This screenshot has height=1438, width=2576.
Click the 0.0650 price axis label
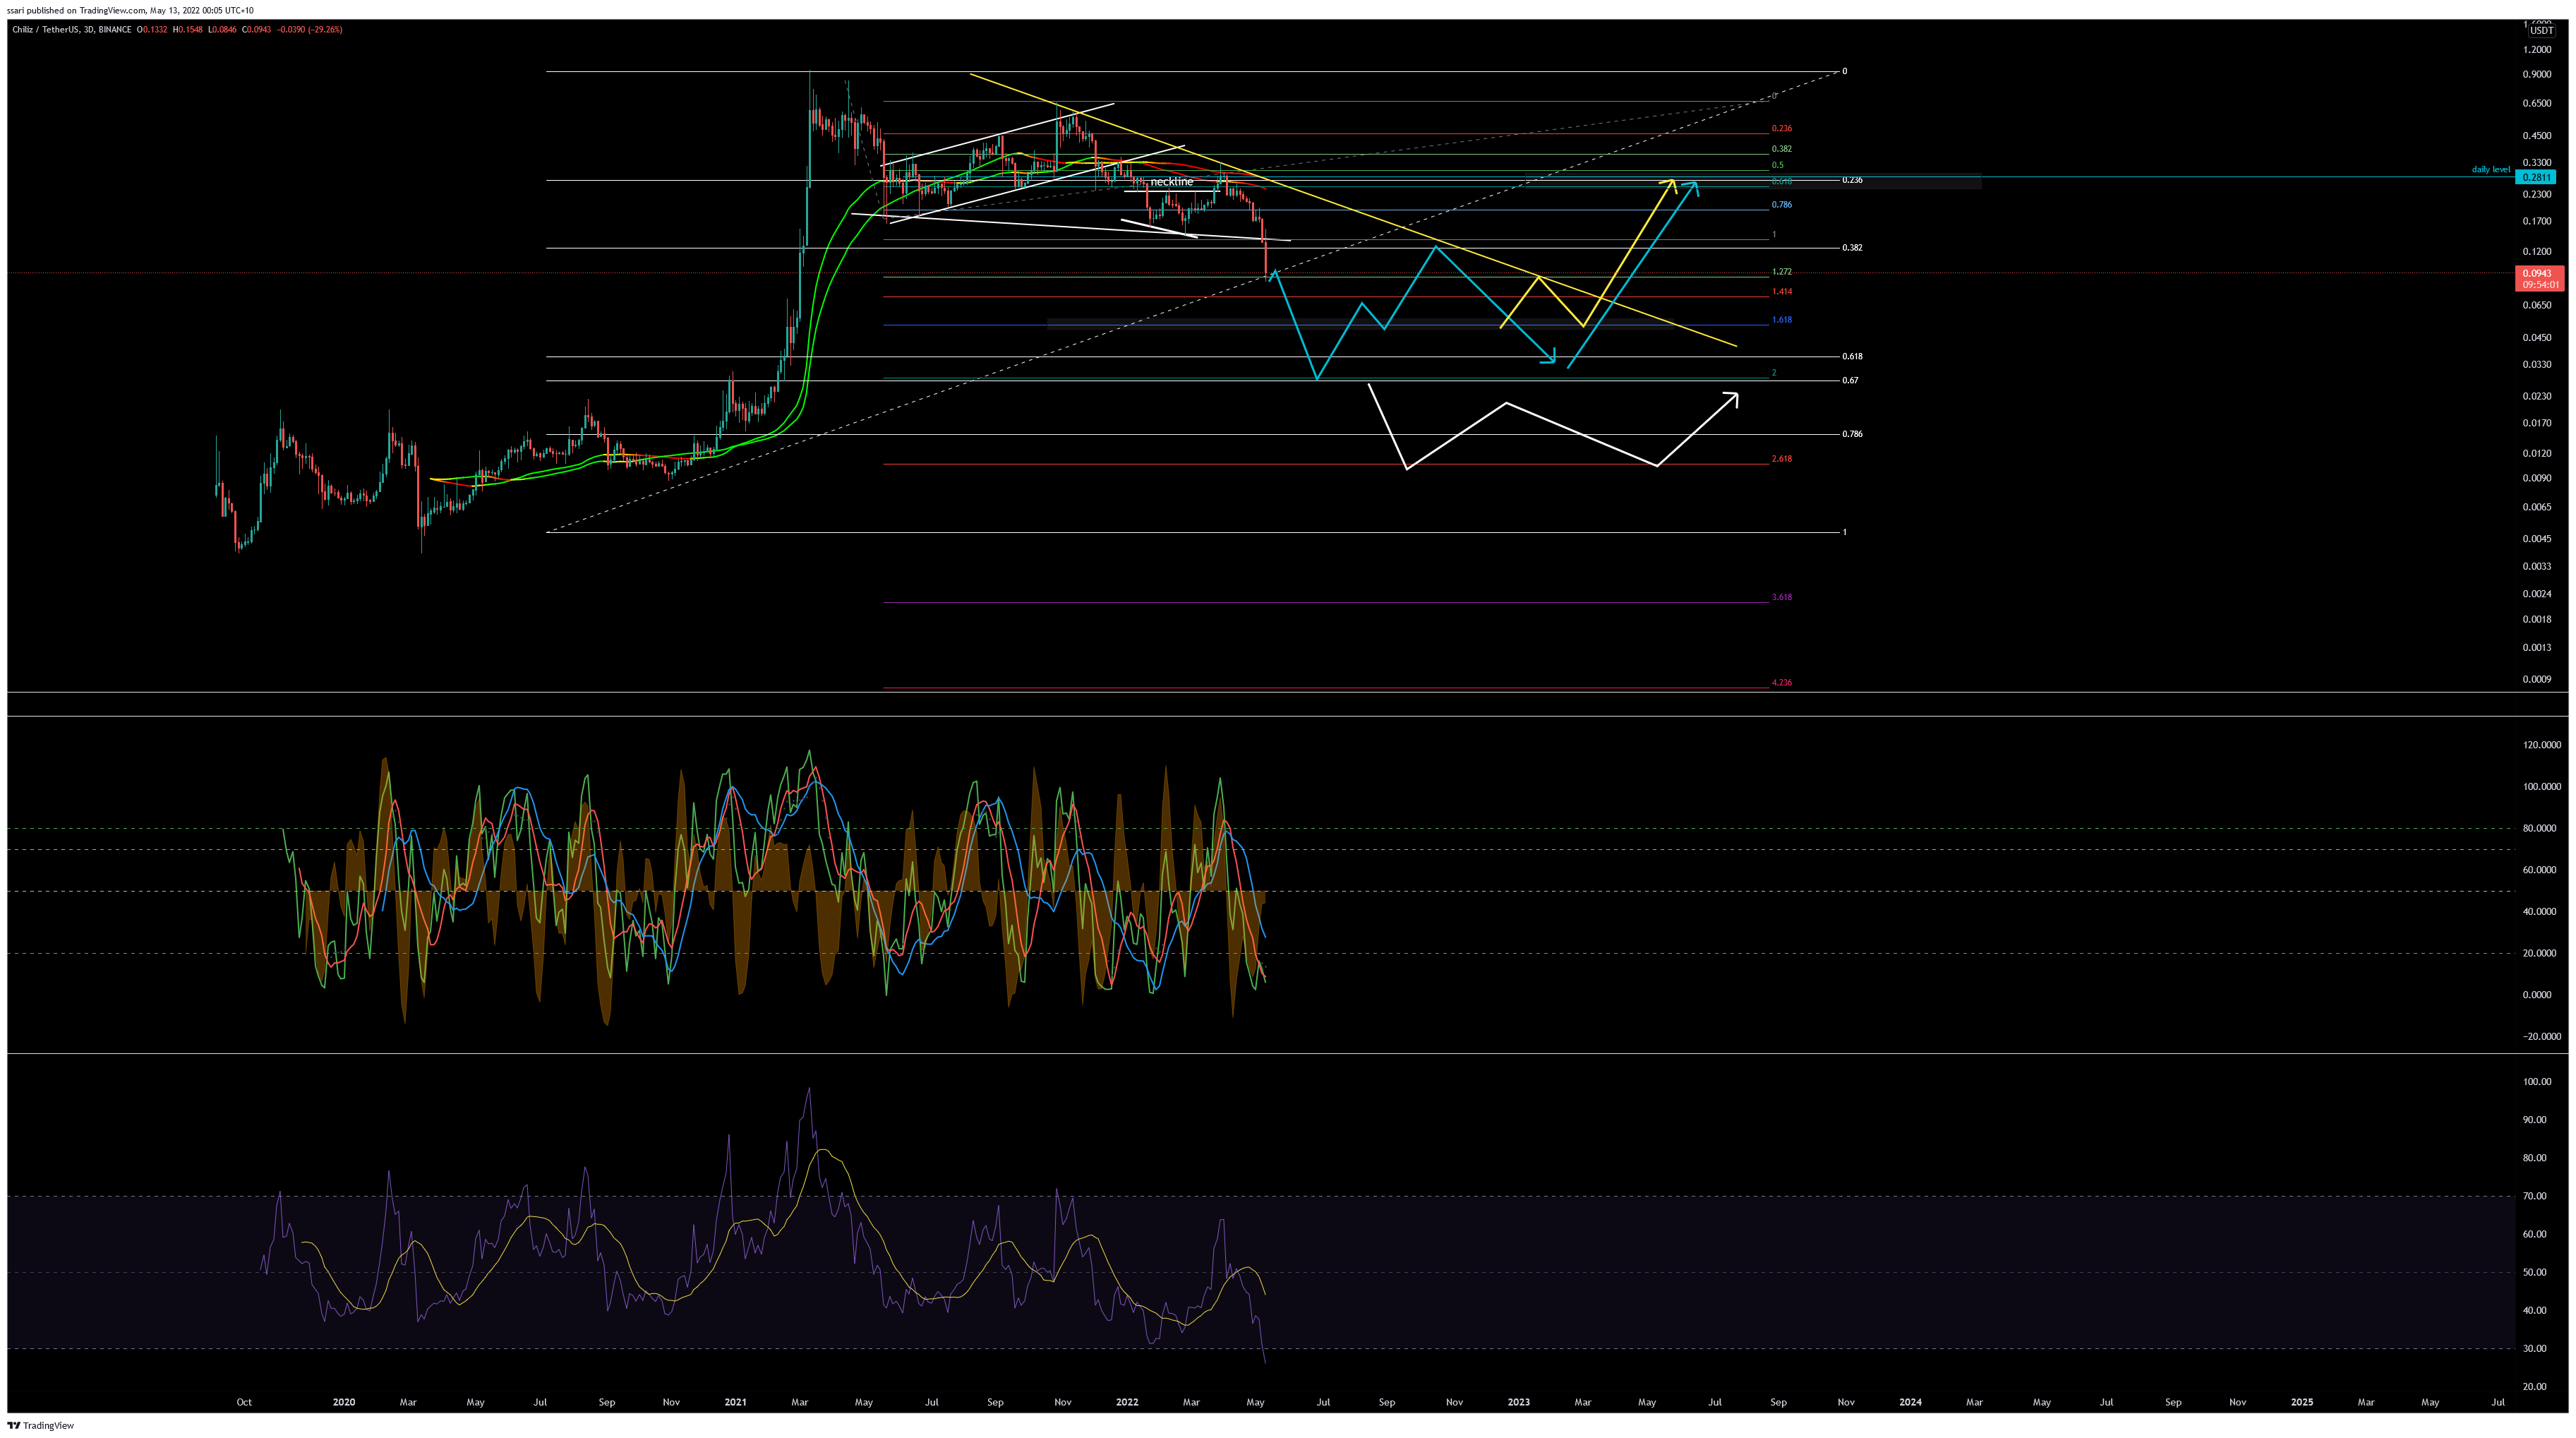pyautogui.click(x=2537, y=306)
